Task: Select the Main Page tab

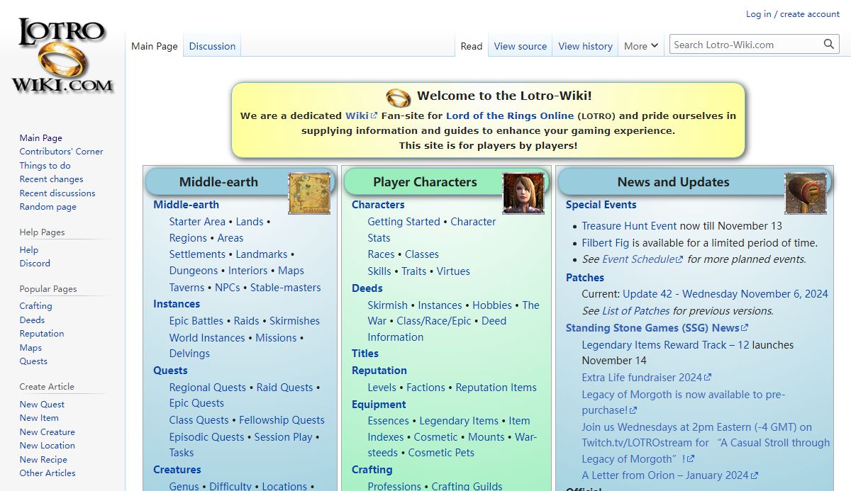Action: tap(155, 46)
